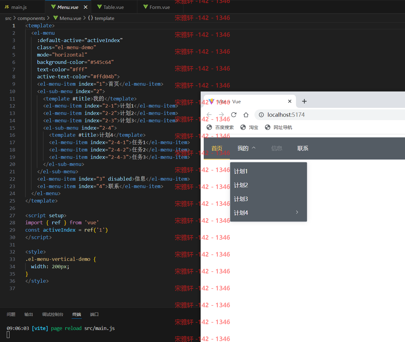Click the terminal line with page reload
The image size is (405, 342).
click(61, 328)
